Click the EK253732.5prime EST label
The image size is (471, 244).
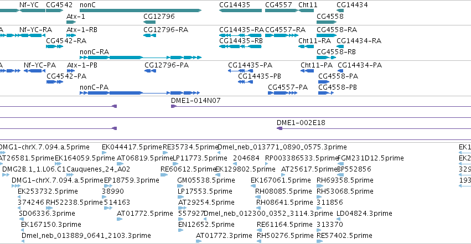tap(48, 191)
